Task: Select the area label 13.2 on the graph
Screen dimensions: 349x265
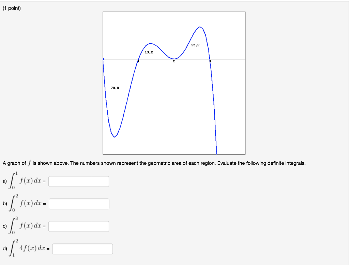Action: pos(149,52)
